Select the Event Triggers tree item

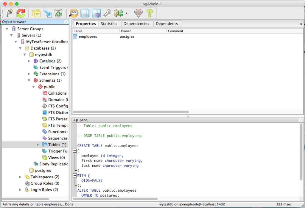[x=51, y=67]
